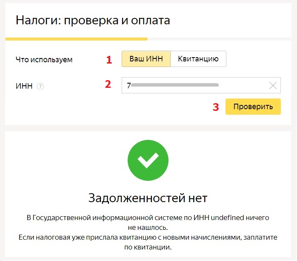Click the green checkmark success icon

click(148, 160)
